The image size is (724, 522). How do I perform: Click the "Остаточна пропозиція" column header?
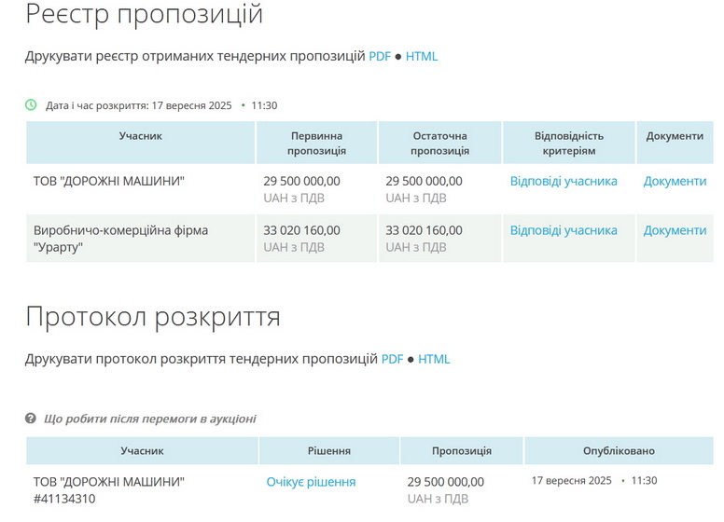(439, 143)
